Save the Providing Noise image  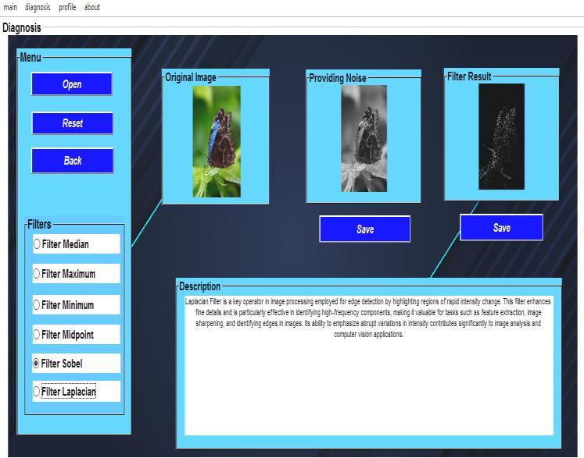tap(365, 229)
